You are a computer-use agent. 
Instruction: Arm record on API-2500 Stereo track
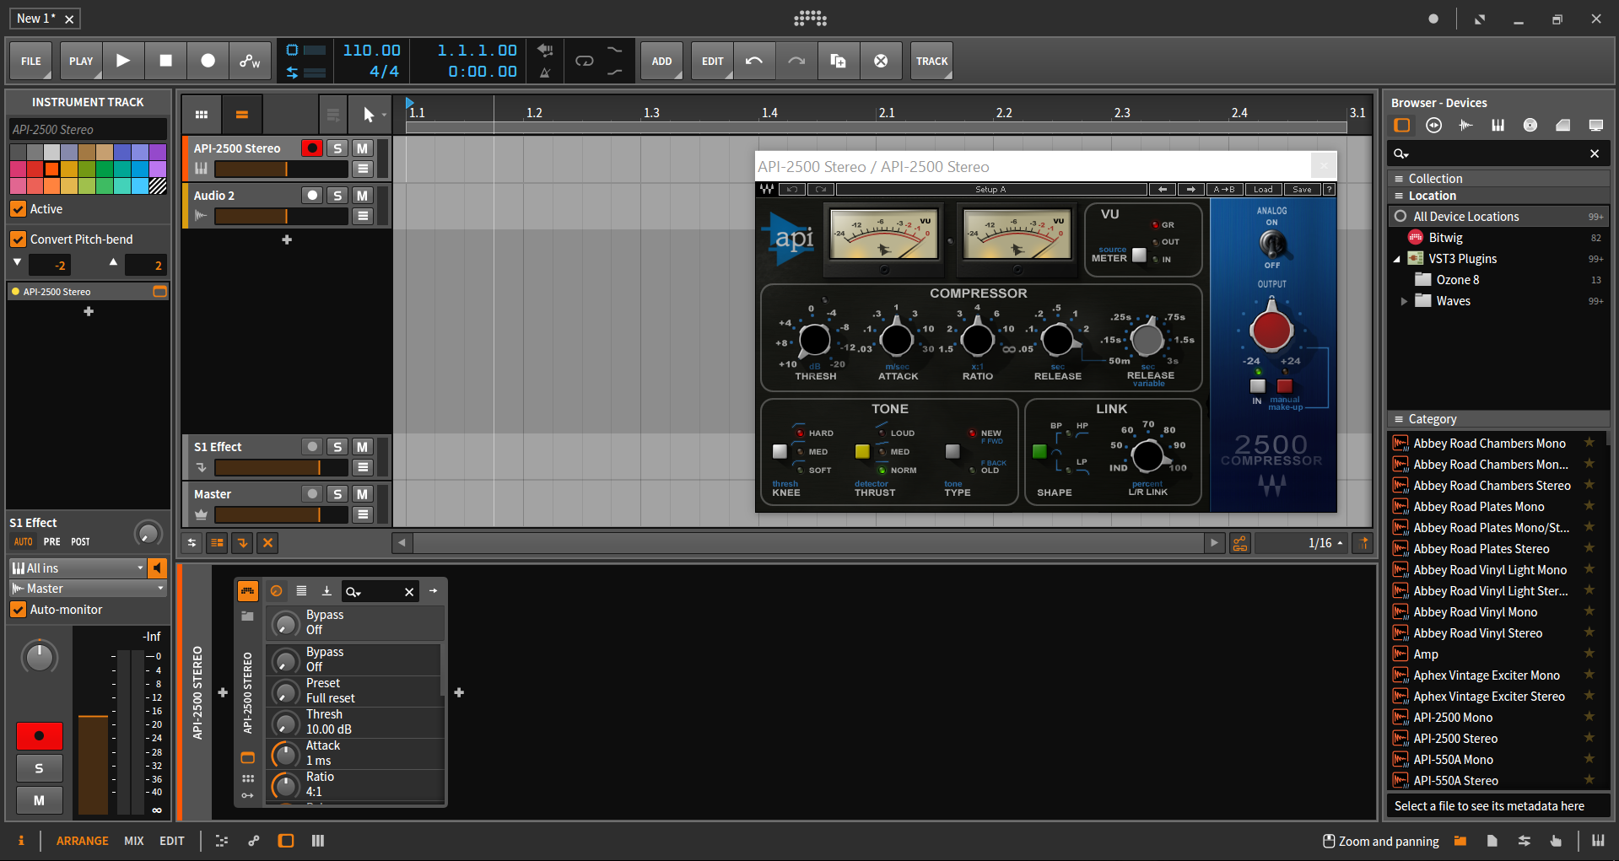tap(312, 148)
